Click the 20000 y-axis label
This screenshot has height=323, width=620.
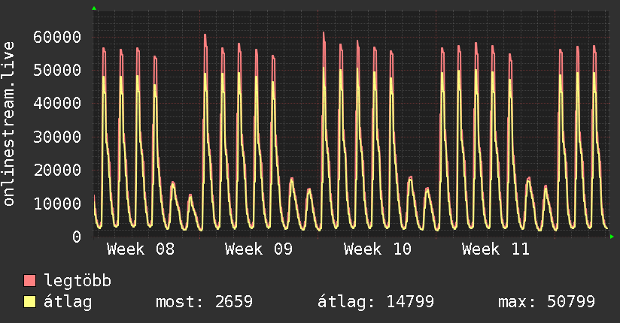(57, 171)
